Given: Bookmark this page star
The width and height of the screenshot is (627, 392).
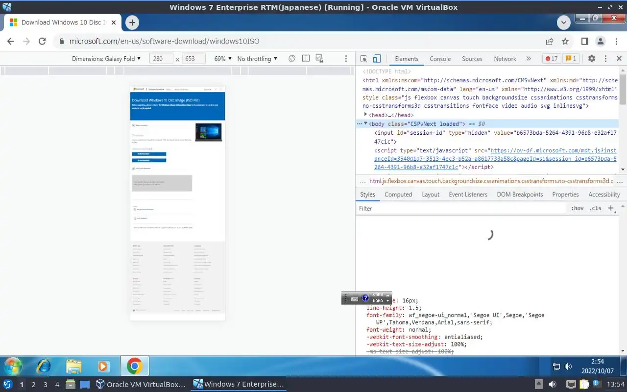Looking at the screenshot, I should click(x=565, y=42).
